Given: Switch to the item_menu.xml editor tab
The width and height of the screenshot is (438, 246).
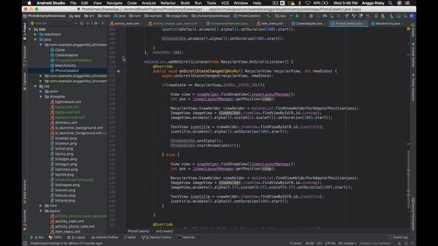Looking at the screenshot, I should coord(272,24).
